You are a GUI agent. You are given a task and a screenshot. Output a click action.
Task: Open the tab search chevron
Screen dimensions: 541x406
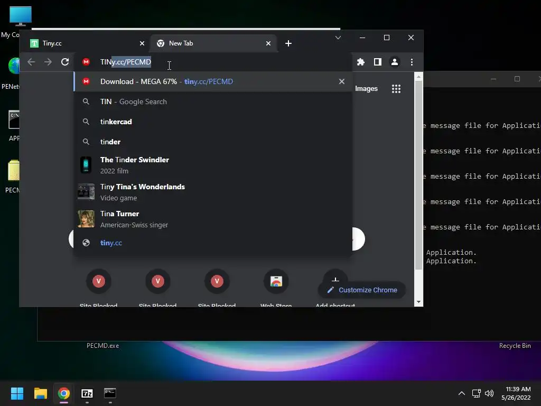click(338, 38)
